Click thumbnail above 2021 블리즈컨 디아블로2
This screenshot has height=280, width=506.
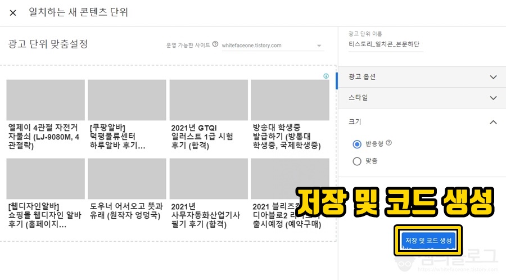[290, 179]
